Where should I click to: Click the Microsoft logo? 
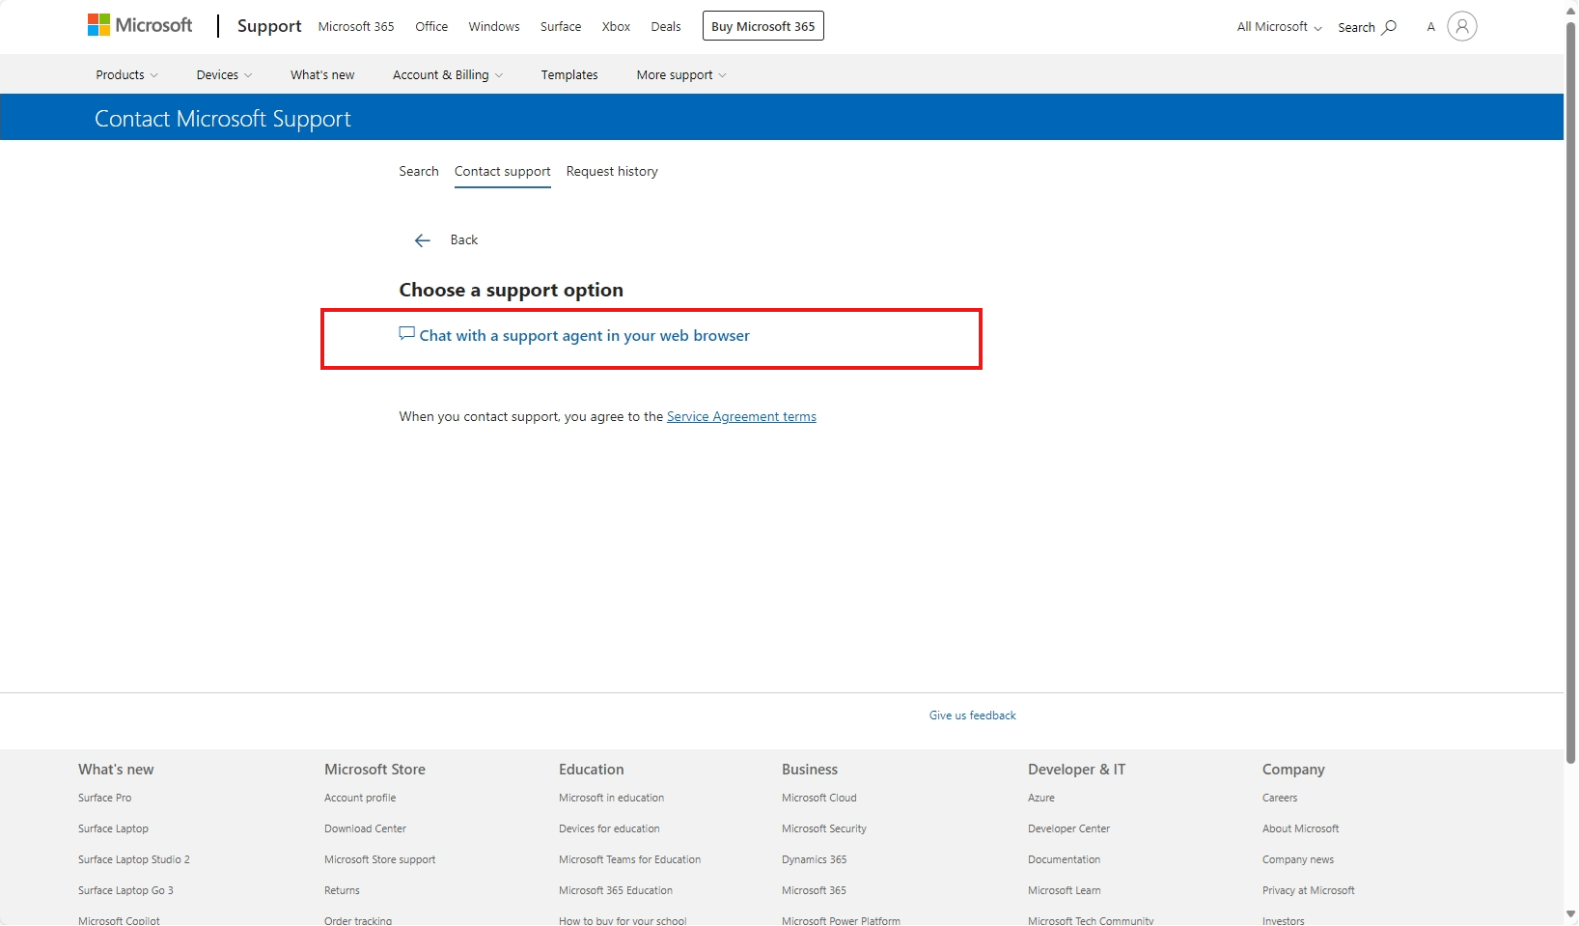(x=140, y=25)
